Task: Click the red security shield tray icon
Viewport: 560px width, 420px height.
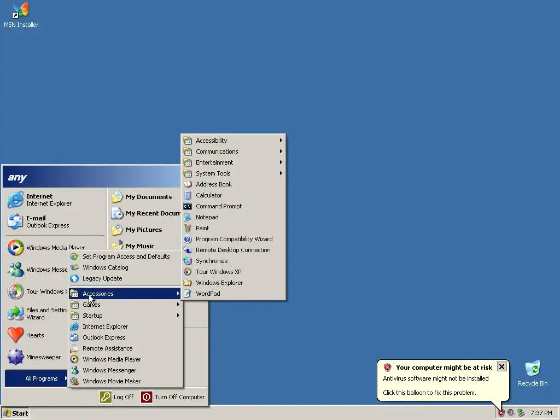Action: [501, 413]
